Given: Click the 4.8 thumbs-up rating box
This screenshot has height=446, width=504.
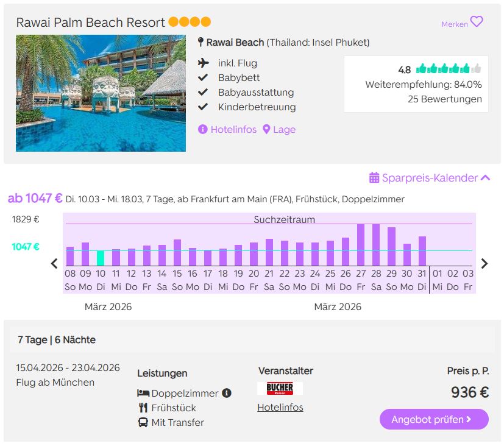Looking at the screenshot, I should tap(416, 84).
